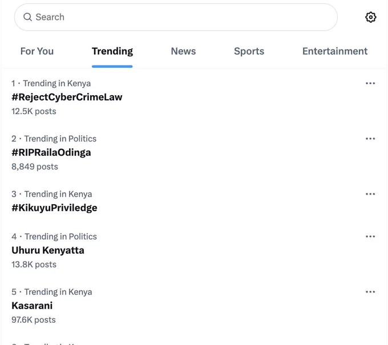Click '1 · Trending in Kenya' label
The height and width of the screenshot is (345, 388).
51,84
